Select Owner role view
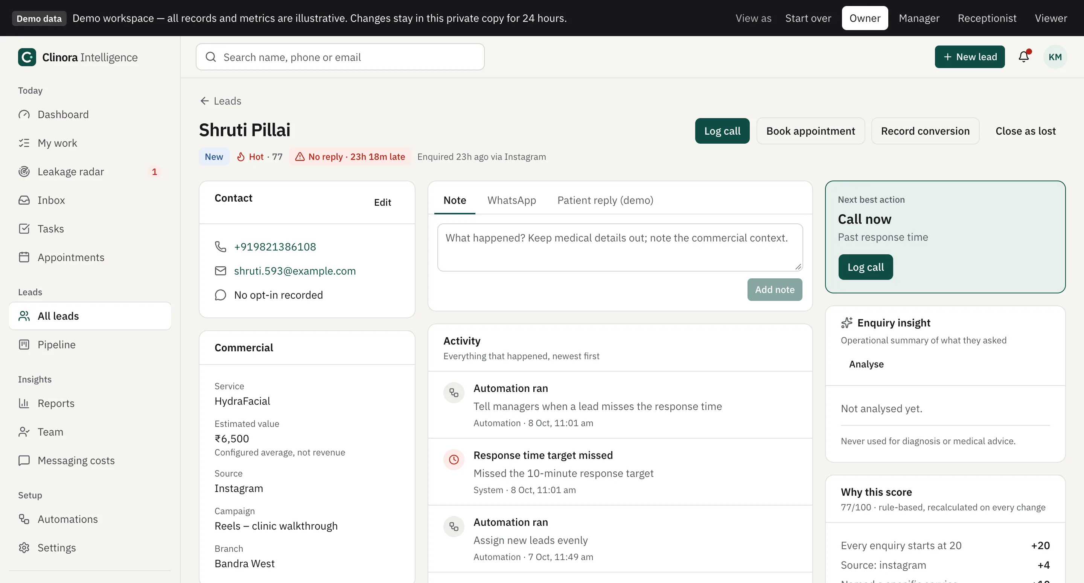This screenshot has height=583, width=1084. [865, 18]
